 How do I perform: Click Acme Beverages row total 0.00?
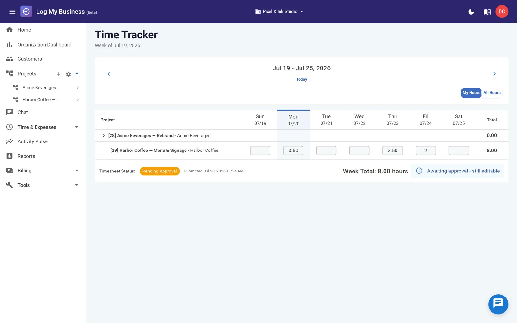(491, 135)
